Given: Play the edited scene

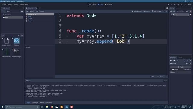Looking at the screenshot, I should pyautogui.click(x=178, y=5).
